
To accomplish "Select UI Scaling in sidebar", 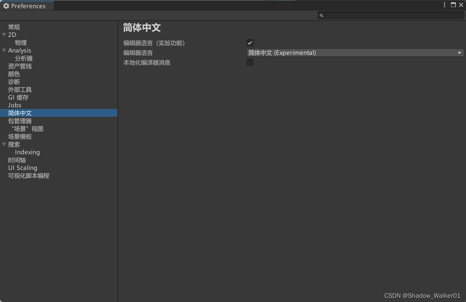I will [x=23, y=168].
